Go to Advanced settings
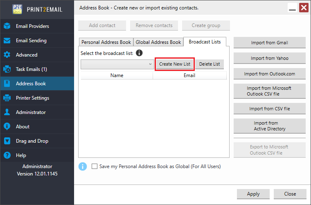311x205 pixels. click(37, 55)
